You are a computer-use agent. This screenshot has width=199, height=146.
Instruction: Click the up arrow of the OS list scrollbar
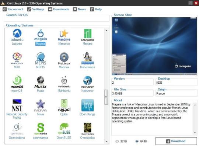107,31
